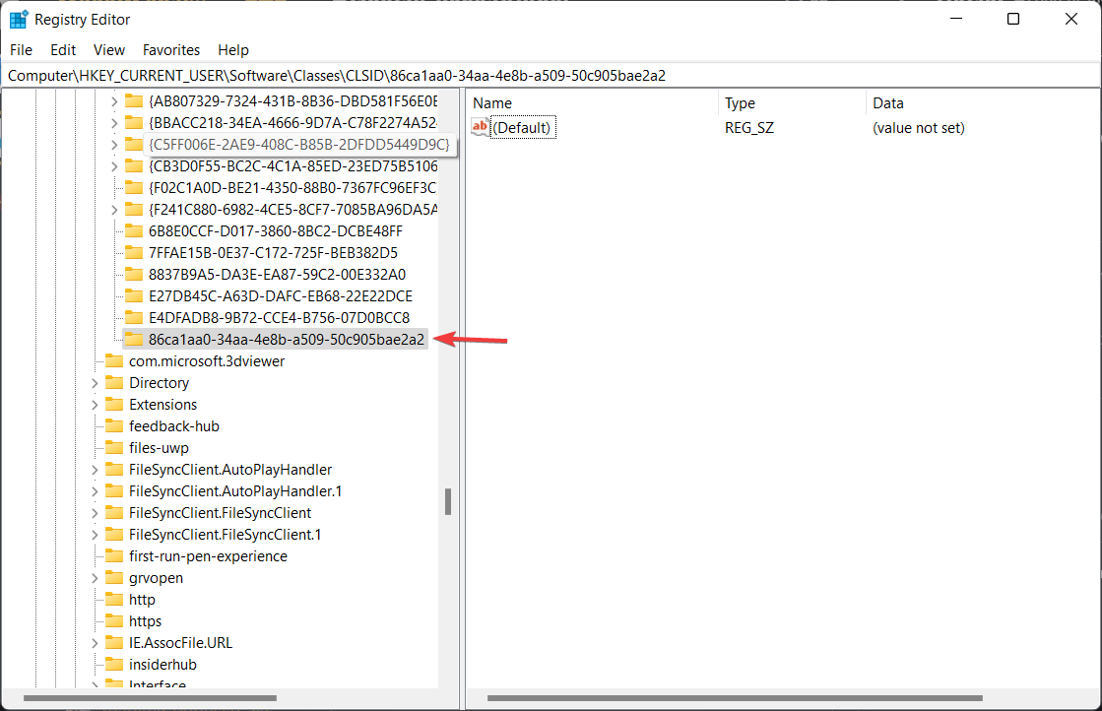Click folder icon beside feedback-hub
This screenshot has height=711, width=1102.
click(x=114, y=426)
